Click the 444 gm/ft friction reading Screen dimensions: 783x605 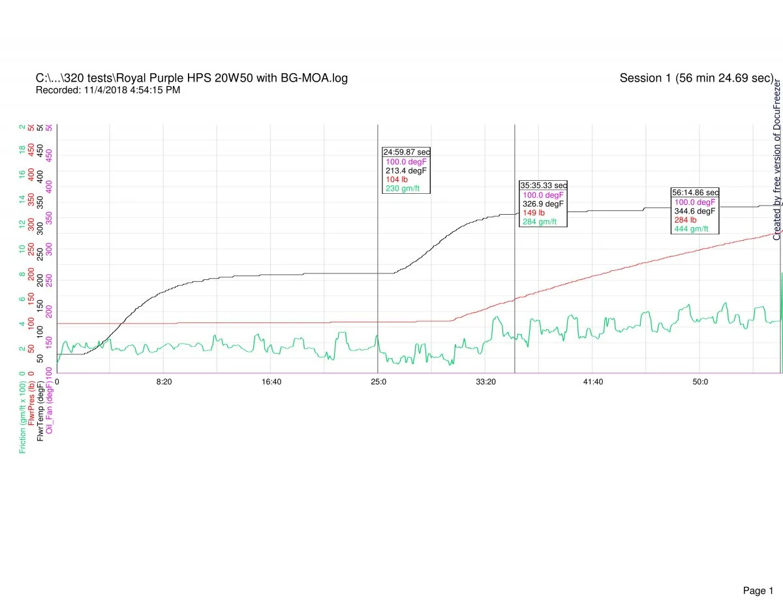click(x=692, y=229)
